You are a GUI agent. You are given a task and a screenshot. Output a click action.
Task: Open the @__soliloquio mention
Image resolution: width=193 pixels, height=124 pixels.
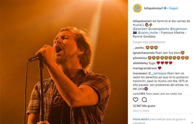[x=157, y=74]
